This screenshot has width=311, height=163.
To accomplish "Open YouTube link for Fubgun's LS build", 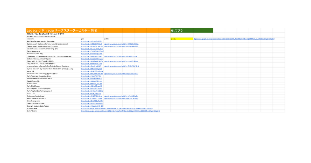I will (121, 61).
